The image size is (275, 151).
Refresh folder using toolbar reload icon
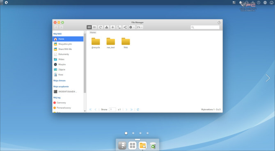point(100,27)
